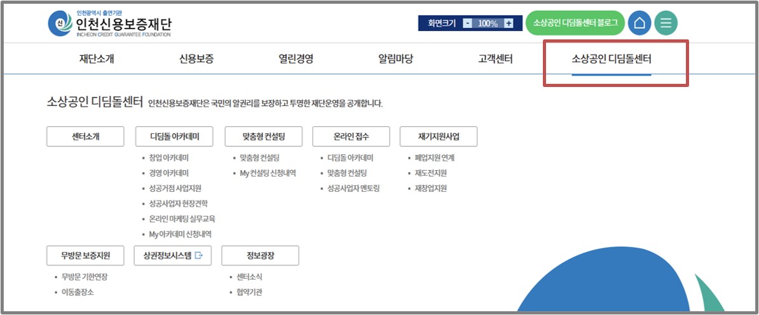Open 무방문 기한연장 link

tap(85, 278)
